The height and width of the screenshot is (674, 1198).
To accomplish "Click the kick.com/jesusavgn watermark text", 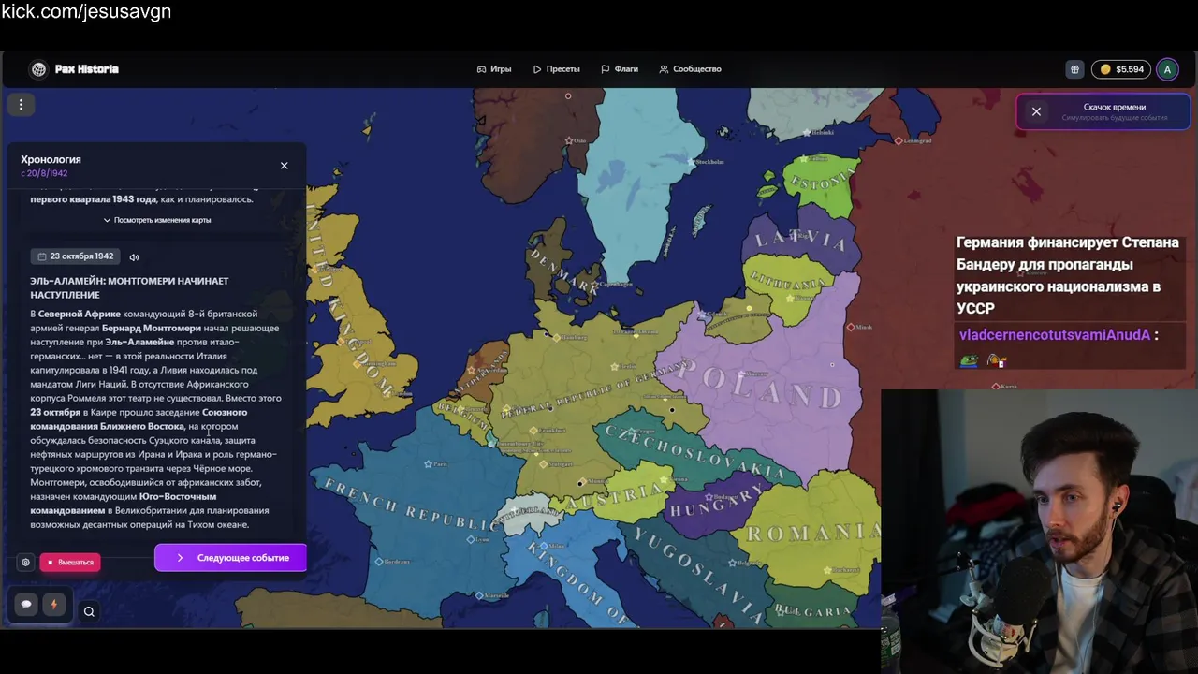I will pyautogui.click(x=86, y=12).
